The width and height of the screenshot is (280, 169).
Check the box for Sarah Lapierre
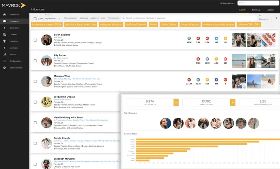pyautogui.click(x=35, y=40)
